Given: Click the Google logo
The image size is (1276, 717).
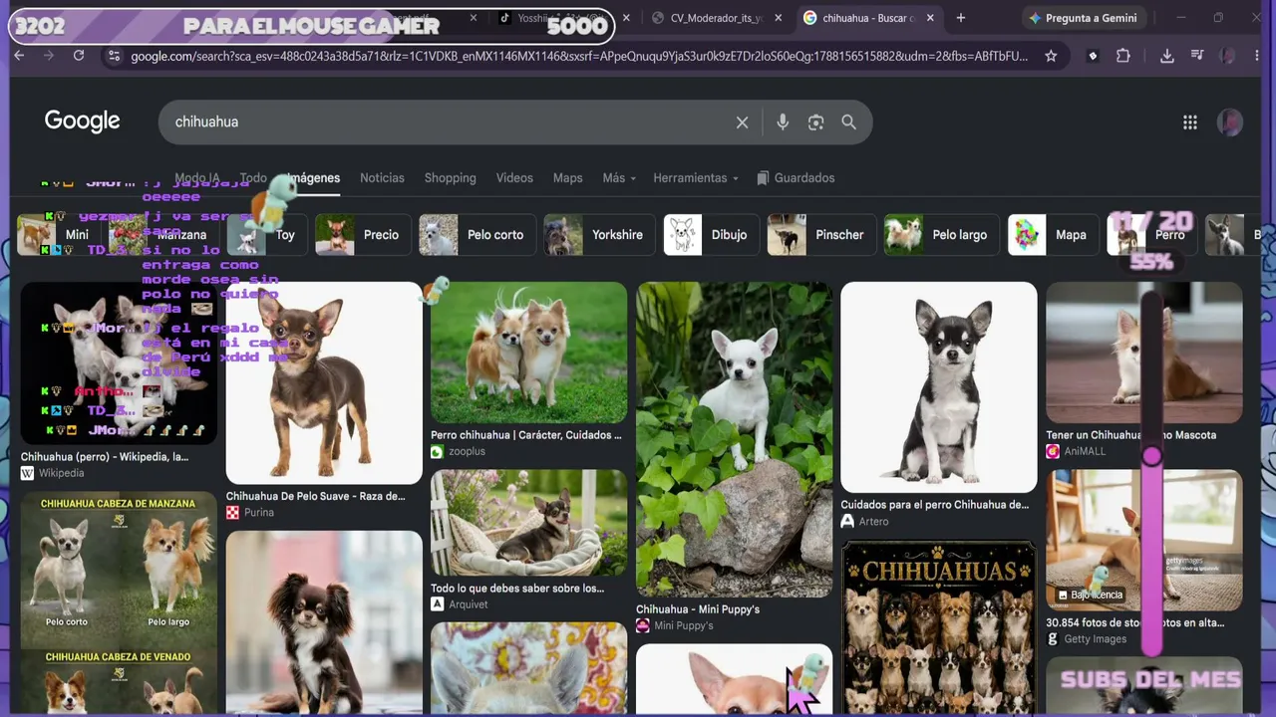Looking at the screenshot, I should point(82,121).
